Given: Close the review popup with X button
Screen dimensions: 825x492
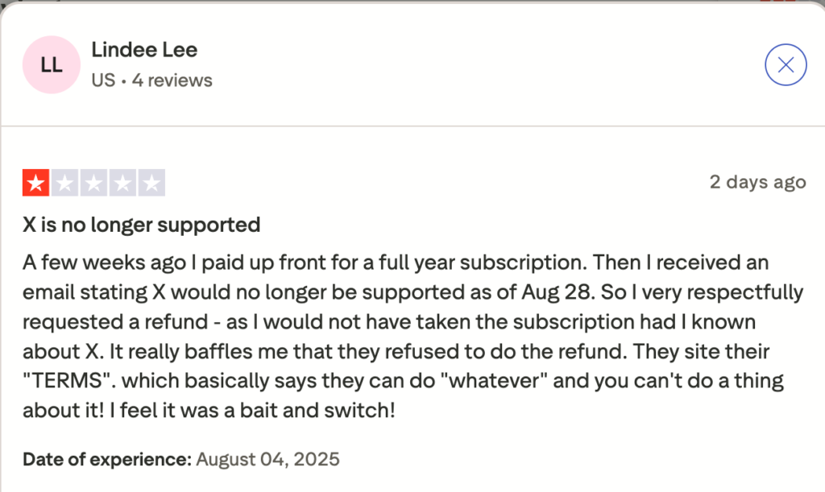Looking at the screenshot, I should pyautogui.click(x=786, y=65).
